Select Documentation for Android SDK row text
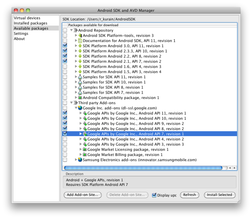Screen dimensions: 252x219 point(129,41)
